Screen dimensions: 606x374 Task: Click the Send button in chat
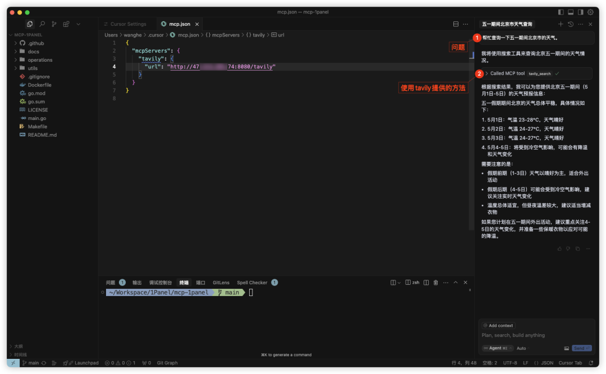coord(582,348)
